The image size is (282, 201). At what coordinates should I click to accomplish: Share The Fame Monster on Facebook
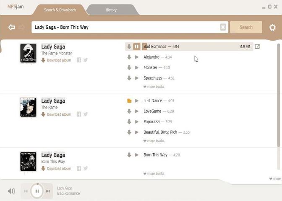tap(79, 60)
